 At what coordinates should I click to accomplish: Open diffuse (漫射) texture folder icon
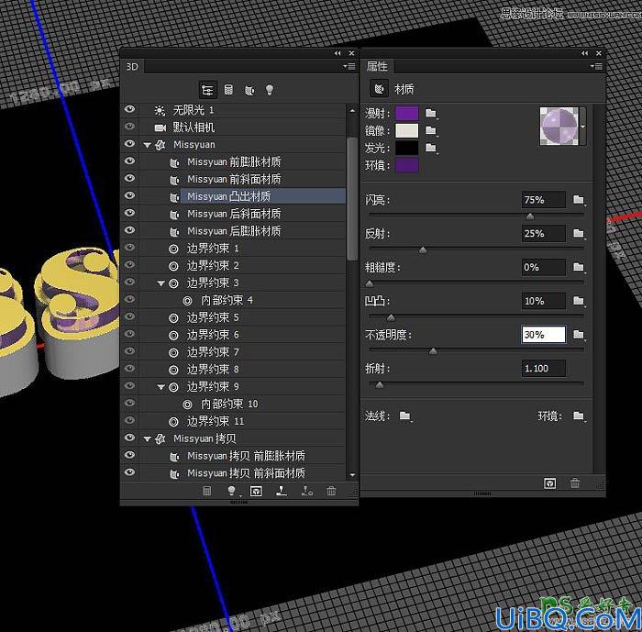tap(431, 113)
